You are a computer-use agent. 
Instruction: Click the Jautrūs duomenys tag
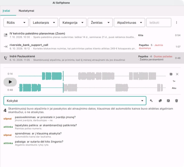(151, 47)
